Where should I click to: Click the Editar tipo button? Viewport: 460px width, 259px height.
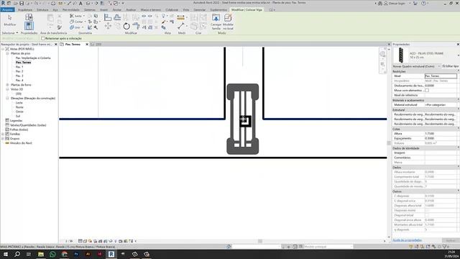click(x=450, y=66)
